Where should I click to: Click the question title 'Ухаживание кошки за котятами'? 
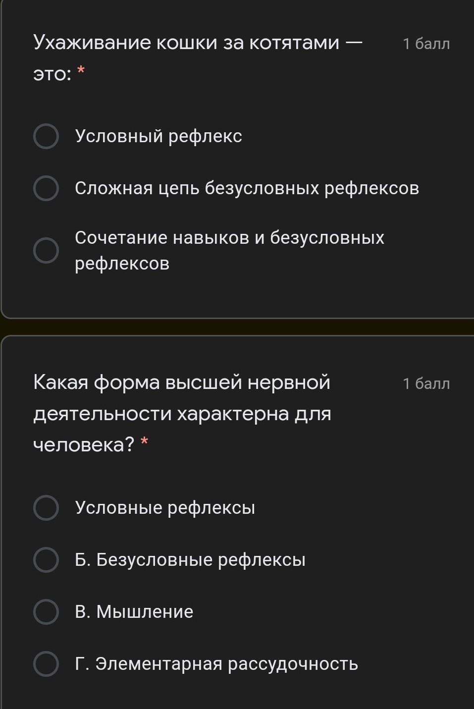(x=197, y=44)
